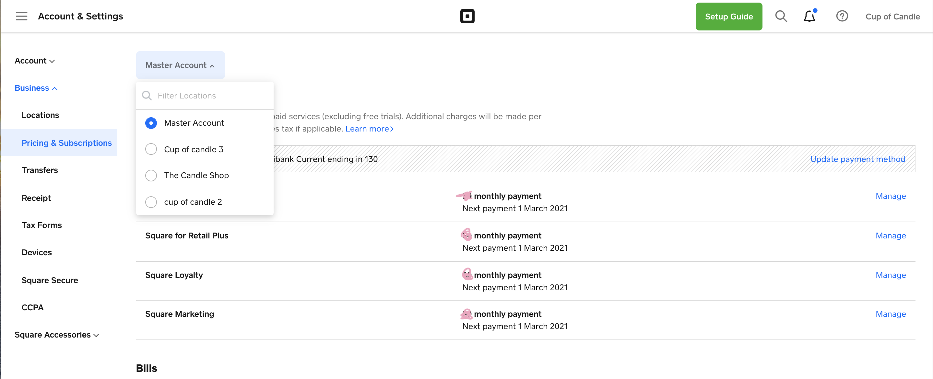Open notifications bell icon

pos(809,16)
